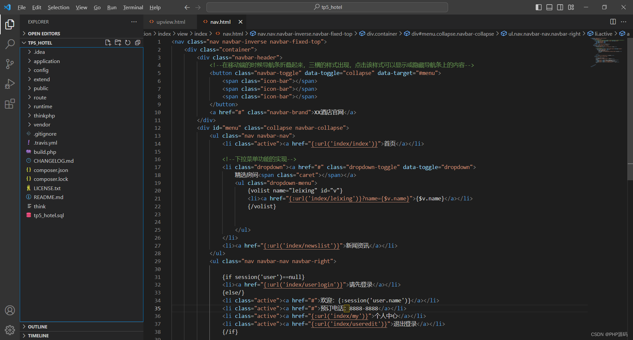633x340 pixels.
Task: Click breadcrumb div#menu.collapse.navbar-collapse
Action: 449,34
